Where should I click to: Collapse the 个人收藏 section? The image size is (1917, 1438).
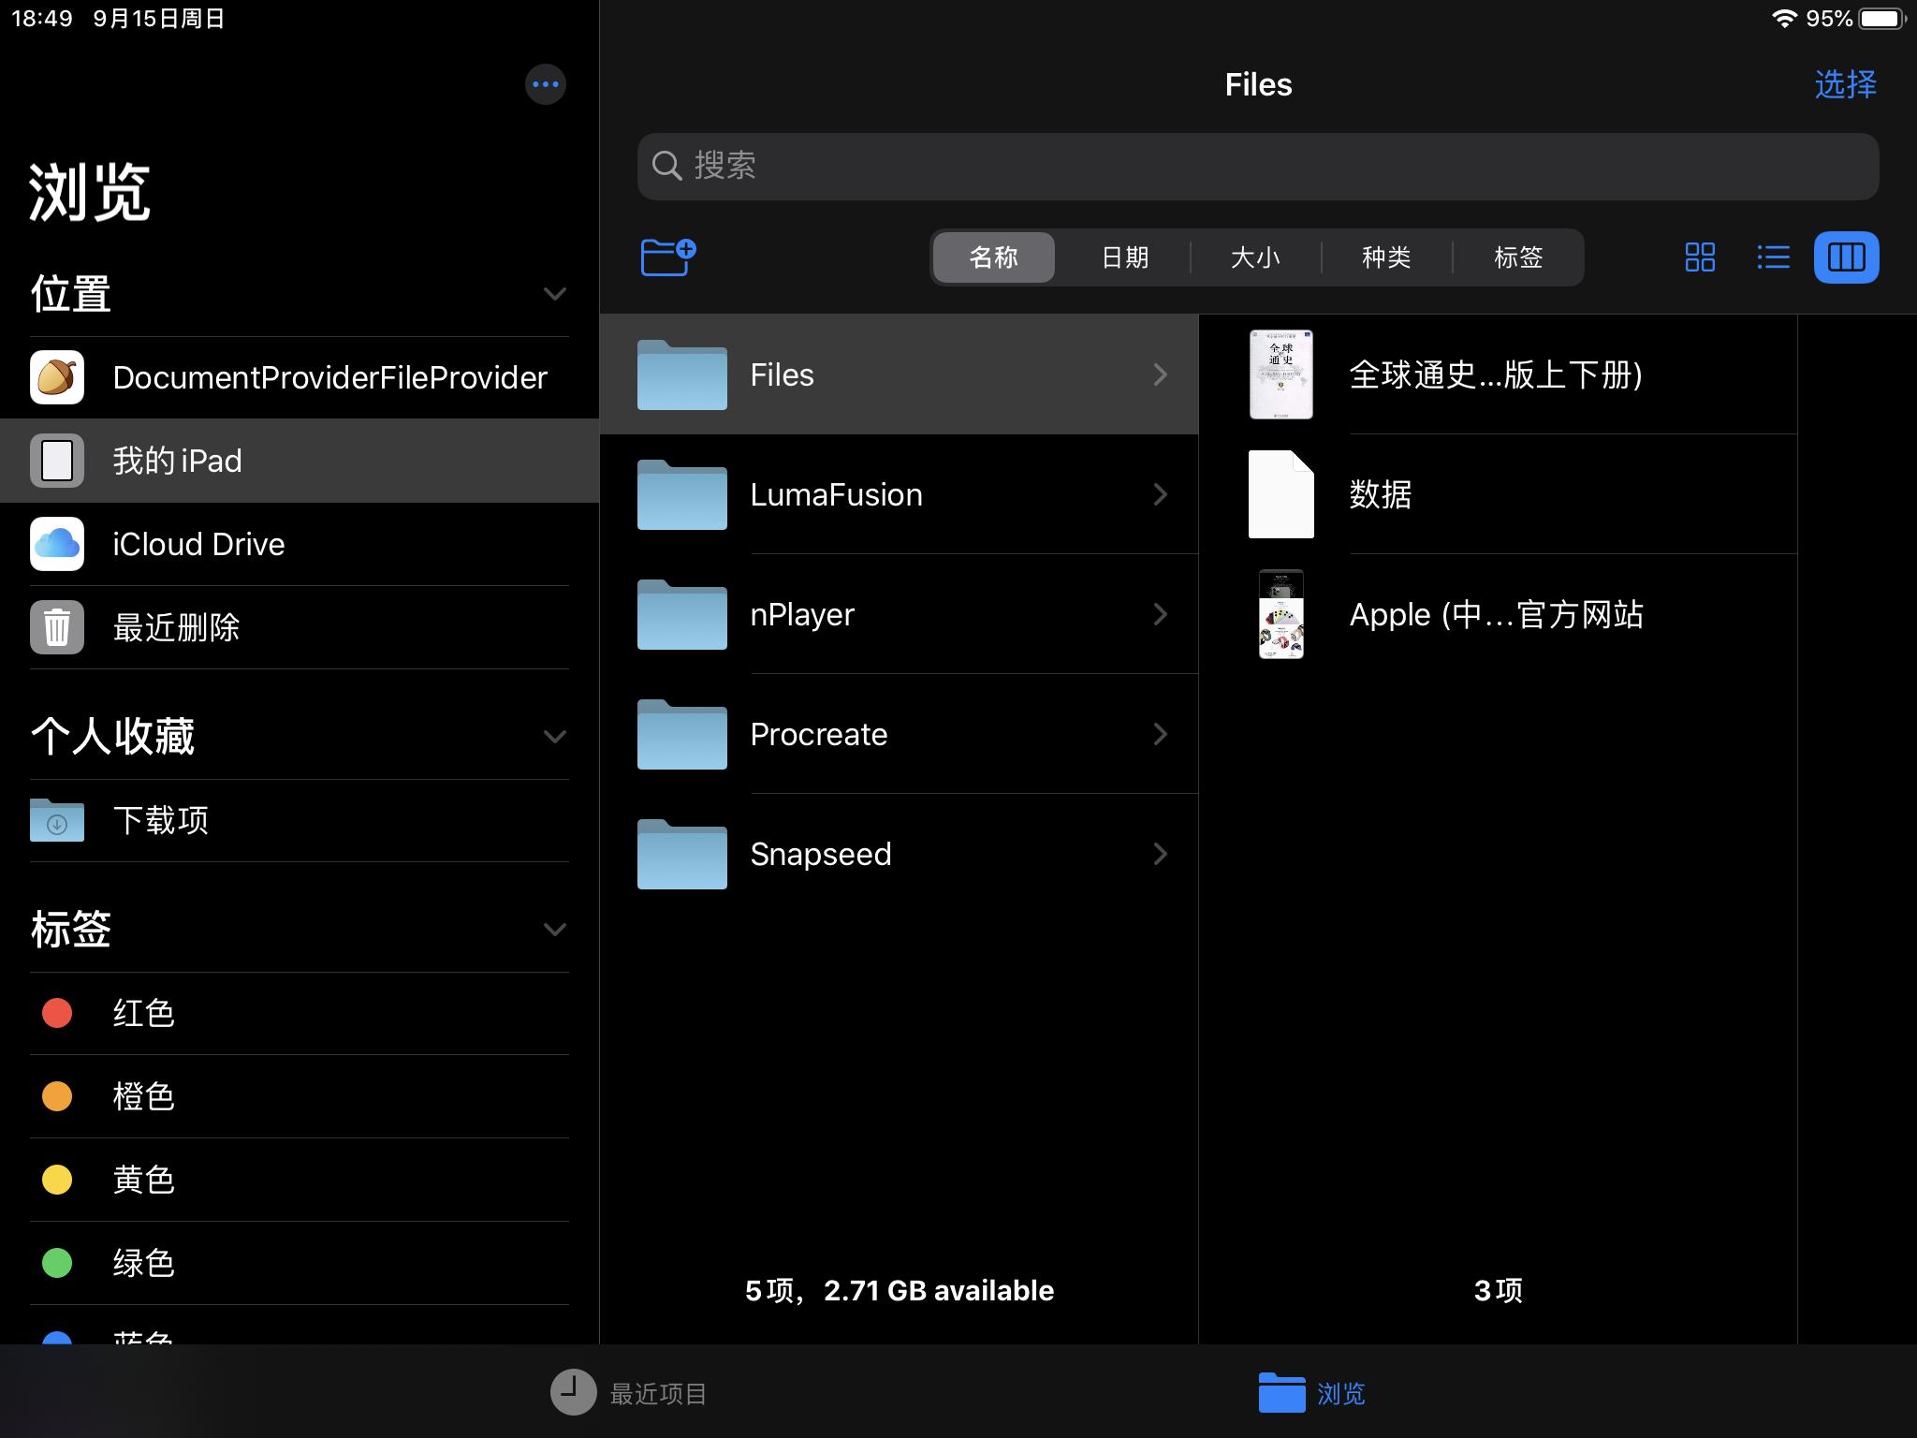click(x=554, y=736)
